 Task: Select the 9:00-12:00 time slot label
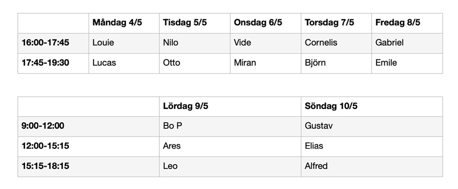coord(43,126)
